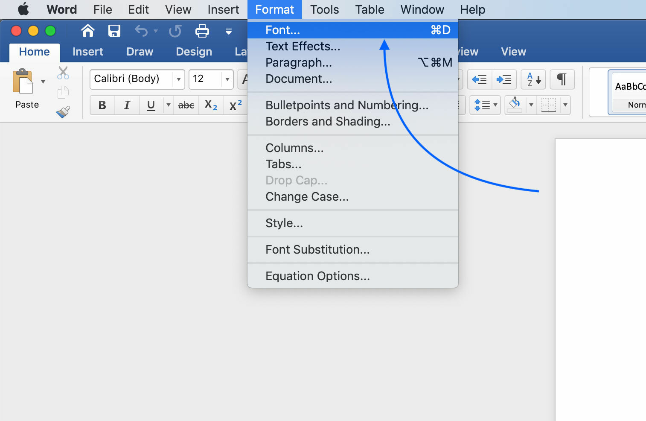Print the document via printer icon
This screenshot has height=421, width=646.
click(x=202, y=31)
